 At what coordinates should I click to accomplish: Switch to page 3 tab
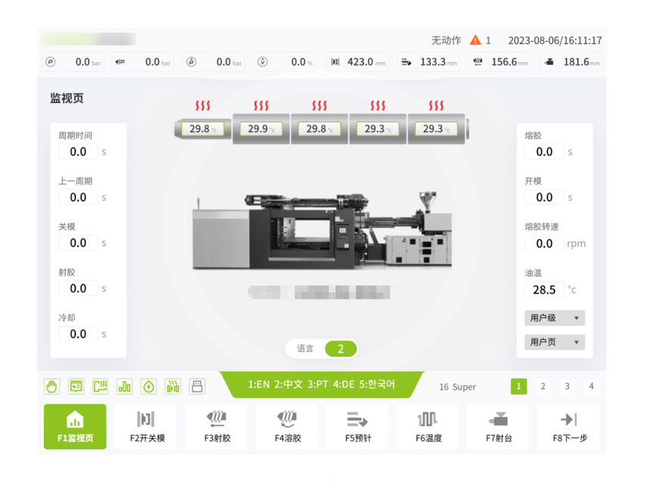[x=567, y=387]
